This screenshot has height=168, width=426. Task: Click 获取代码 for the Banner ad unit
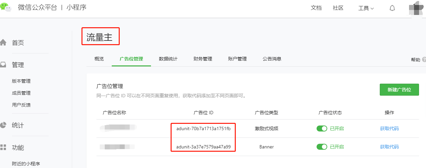pos(389,147)
